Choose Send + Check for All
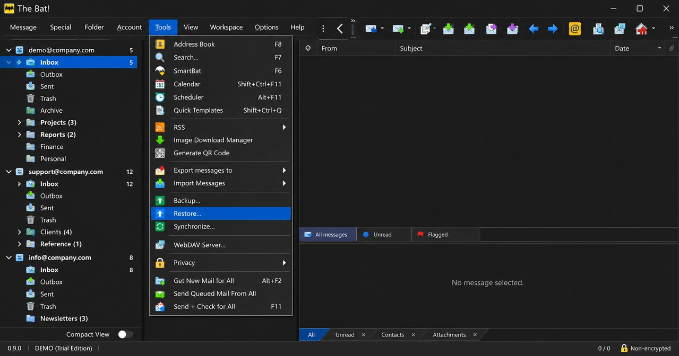The image size is (679, 356). (x=220, y=306)
